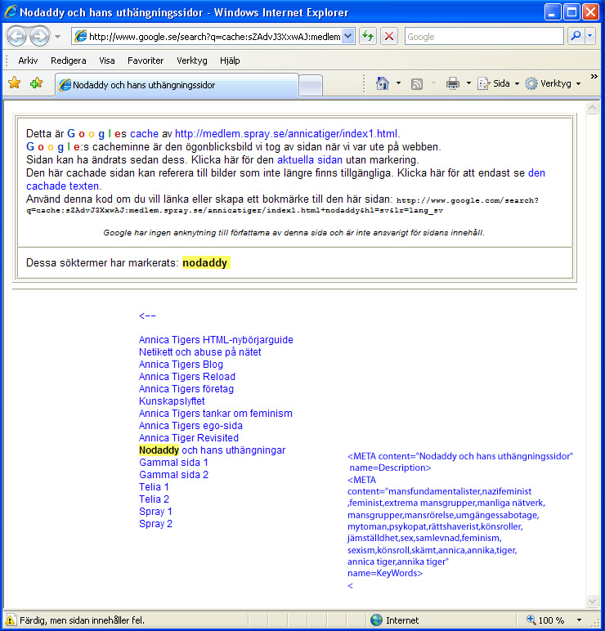
Task: Open the Redigera menu
Action: [x=69, y=60]
